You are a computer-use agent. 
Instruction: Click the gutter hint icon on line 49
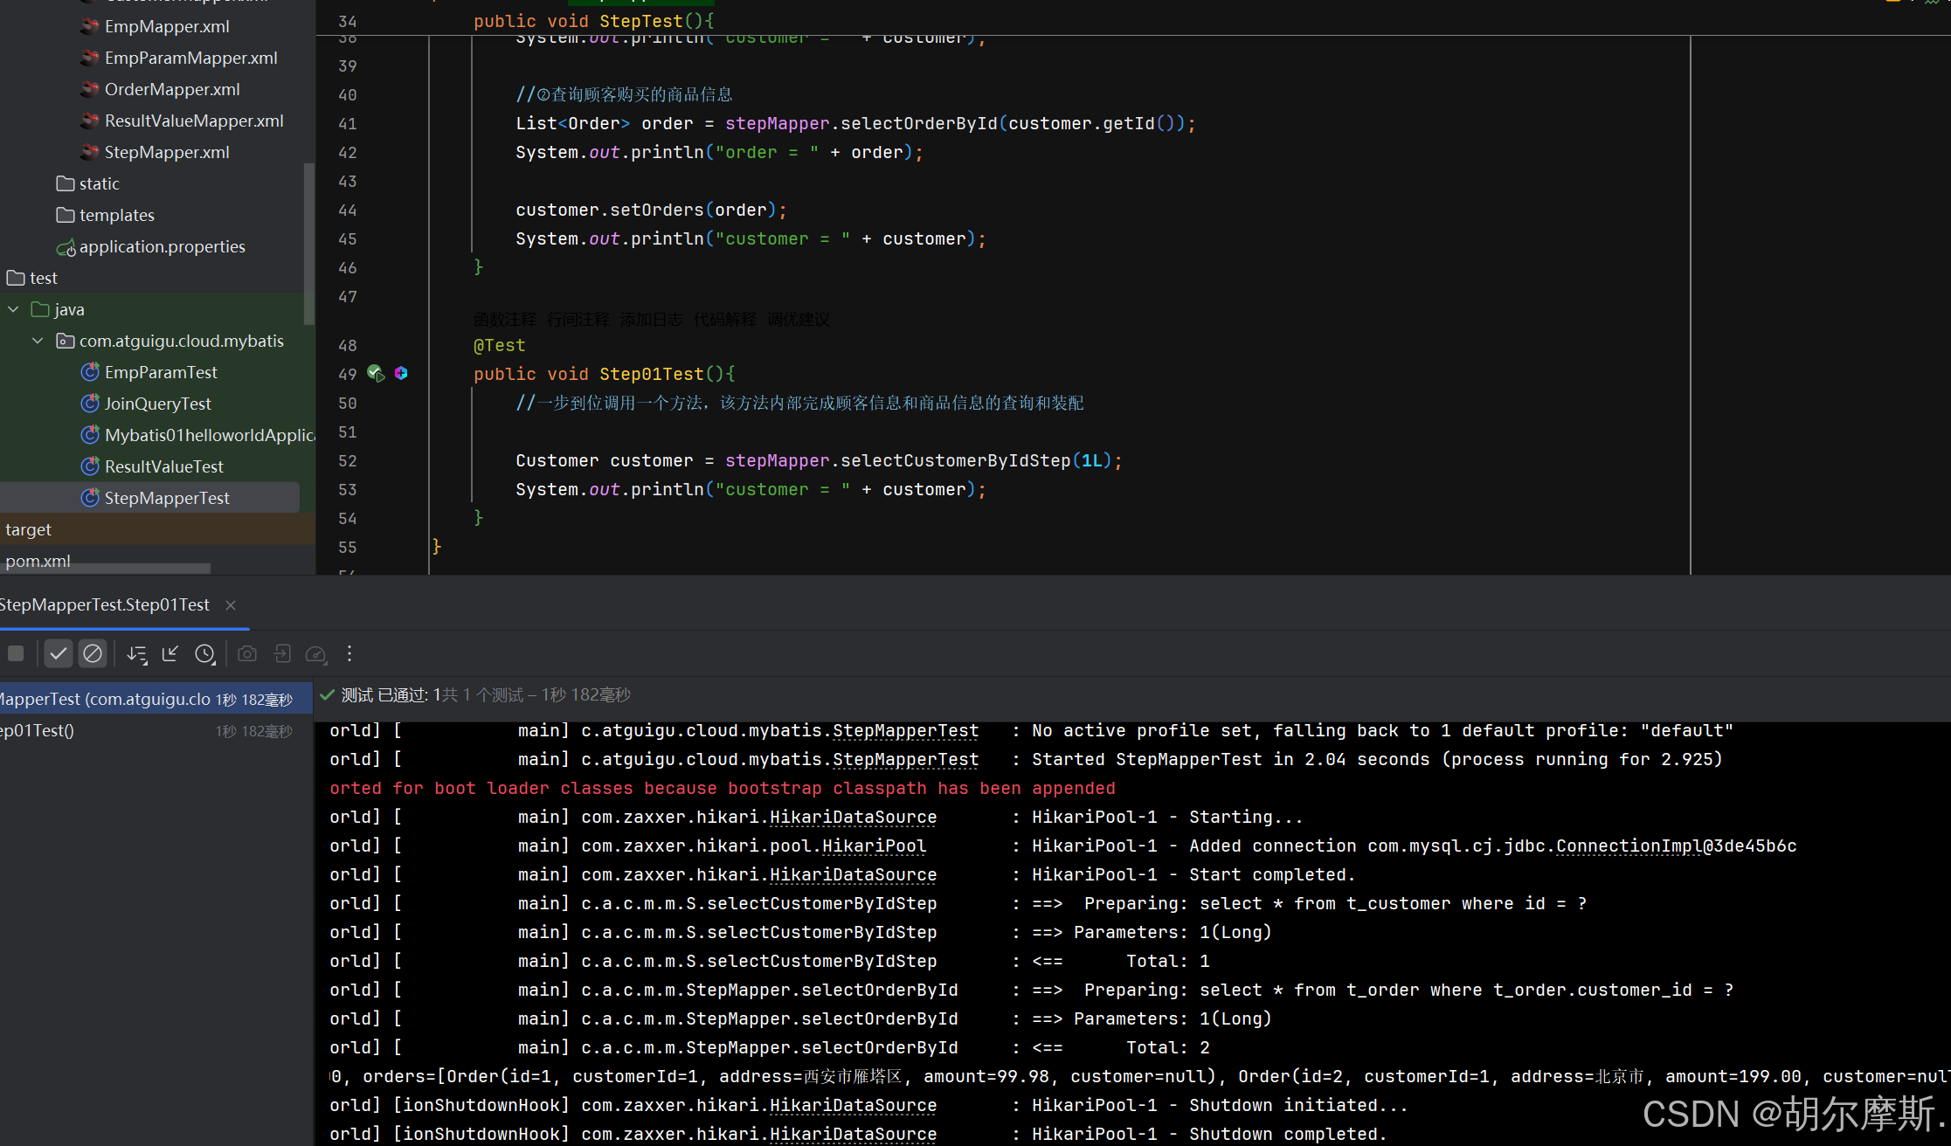click(401, 374)
